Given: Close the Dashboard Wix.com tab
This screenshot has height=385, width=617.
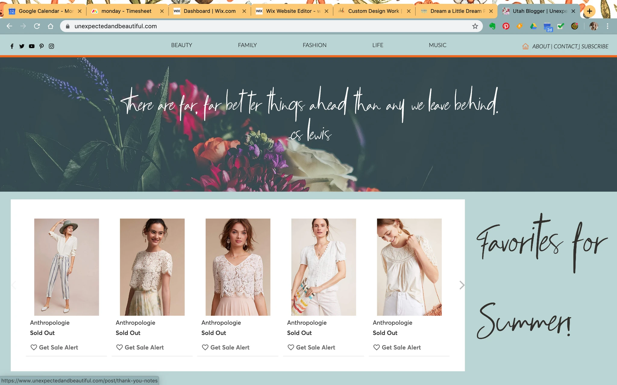Looking at the screenshot, I should point(244,11).
